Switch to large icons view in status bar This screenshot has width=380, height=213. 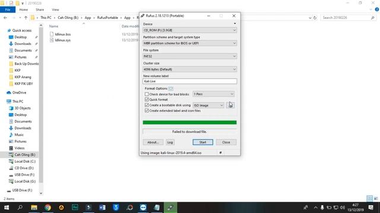(376, 199)
